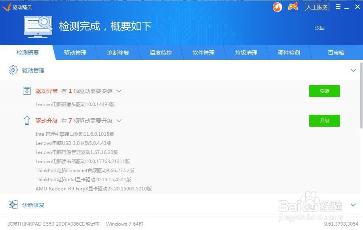The width and height of the screenshot is (363, 230).
Task: Switch to the 温度监控 tab
Action: 161,52
